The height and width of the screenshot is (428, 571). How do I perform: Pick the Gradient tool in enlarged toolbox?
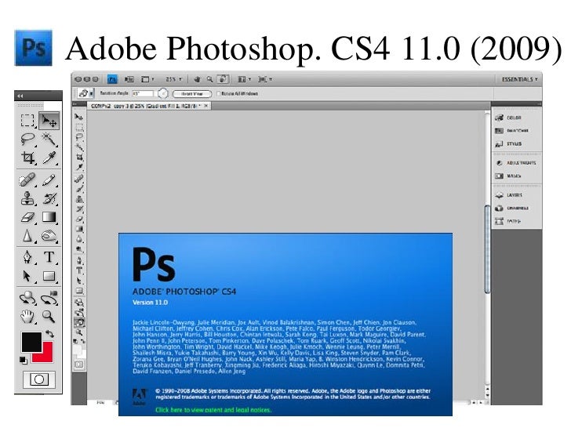coord(49,217)
